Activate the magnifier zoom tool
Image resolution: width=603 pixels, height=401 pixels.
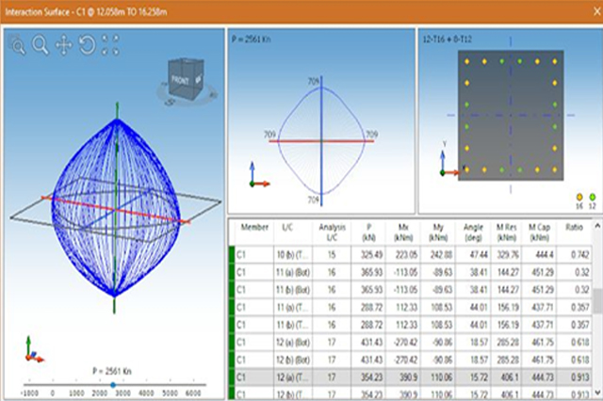point(41,44)
